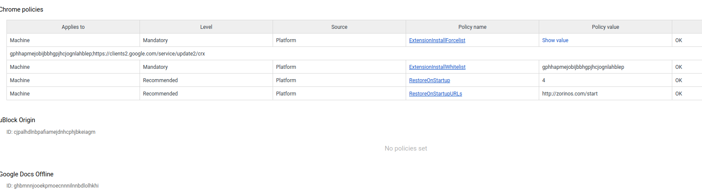The width and height of the screenshot is (702, 194).
Task: Click the Google Docs Offline heading
Action: [27, 174]
